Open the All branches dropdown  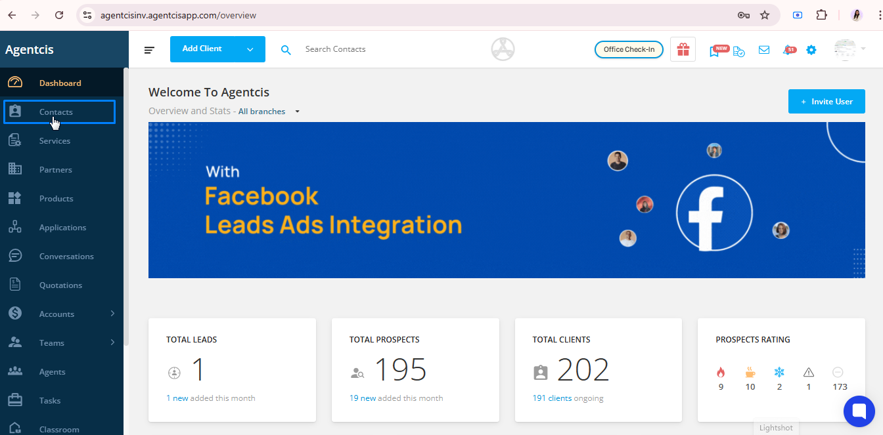[x=269, y=112]
